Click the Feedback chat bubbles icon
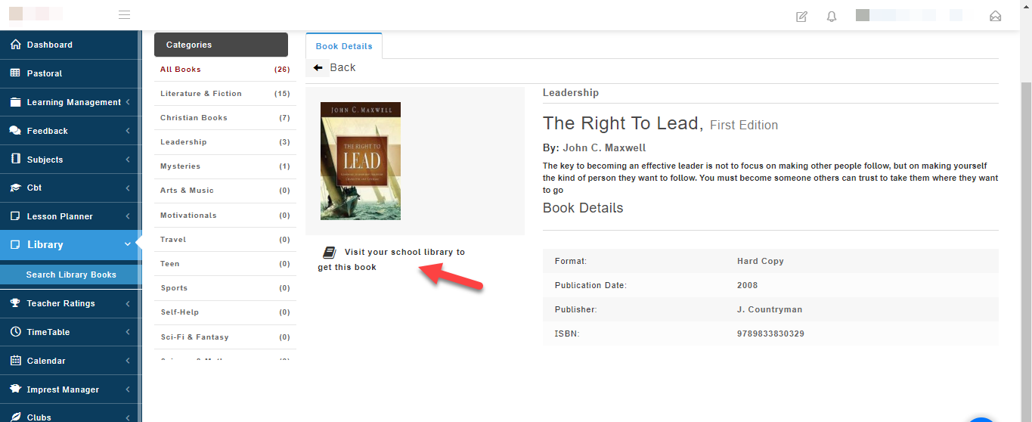Screen dimensions: 1032x422 (x=15, y=131)
